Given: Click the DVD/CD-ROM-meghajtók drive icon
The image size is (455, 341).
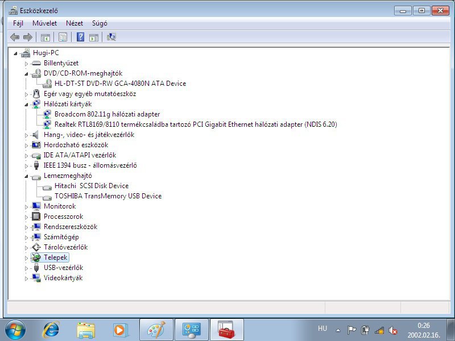Looking at the screenshot, I should point(36,73).
